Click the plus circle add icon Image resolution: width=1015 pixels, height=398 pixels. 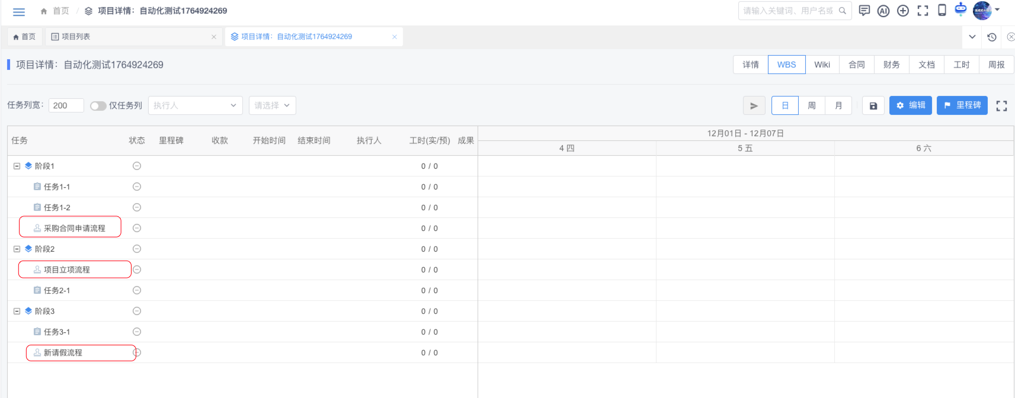[x=903, y=11]
